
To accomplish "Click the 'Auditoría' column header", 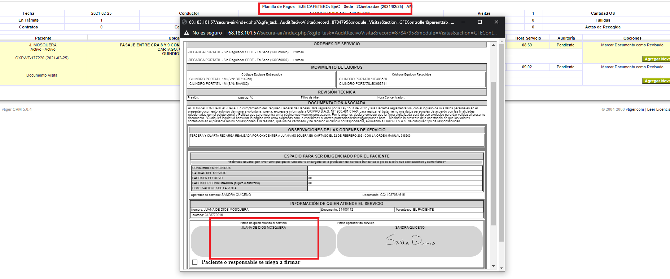I will coord(566,38).
